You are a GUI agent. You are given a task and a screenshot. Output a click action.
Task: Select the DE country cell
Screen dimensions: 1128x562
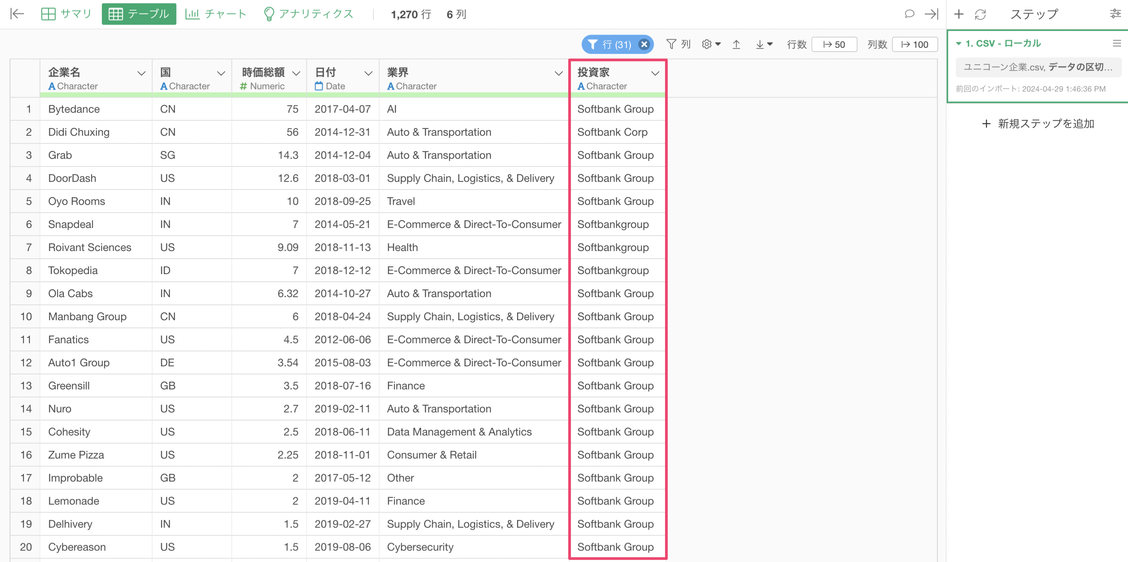click(x=192, y=363)
